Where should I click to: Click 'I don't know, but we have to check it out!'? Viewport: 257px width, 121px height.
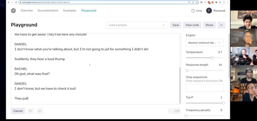[45, 89]
